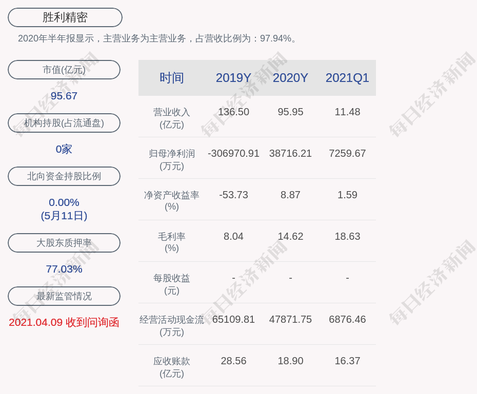Click receivables value 16.37
477x394 pixels.
(x=347, y=361)
